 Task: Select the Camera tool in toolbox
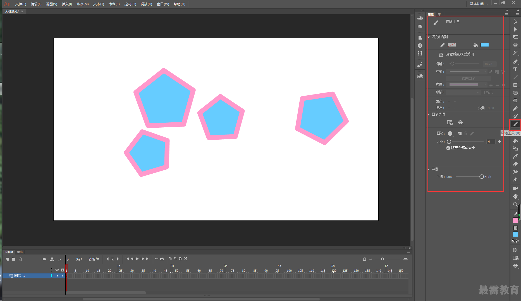(515, 188)
